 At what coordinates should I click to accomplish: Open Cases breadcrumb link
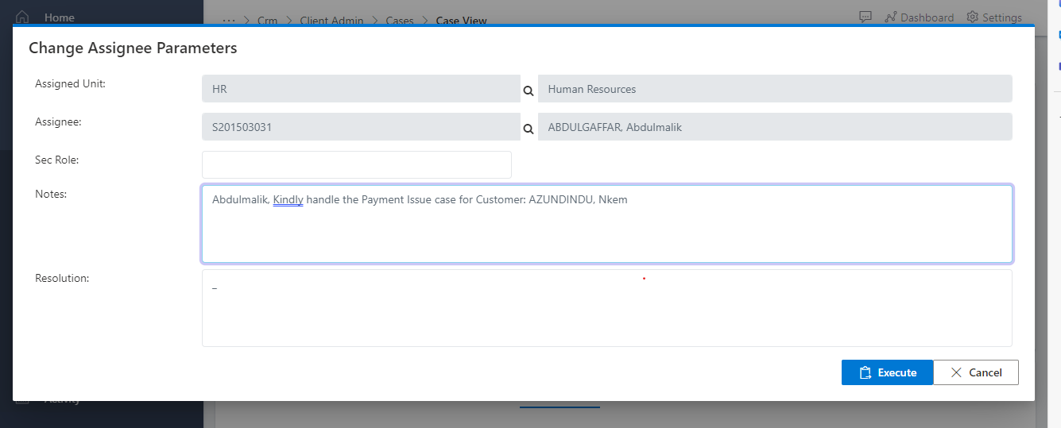(x=400, y=21)
